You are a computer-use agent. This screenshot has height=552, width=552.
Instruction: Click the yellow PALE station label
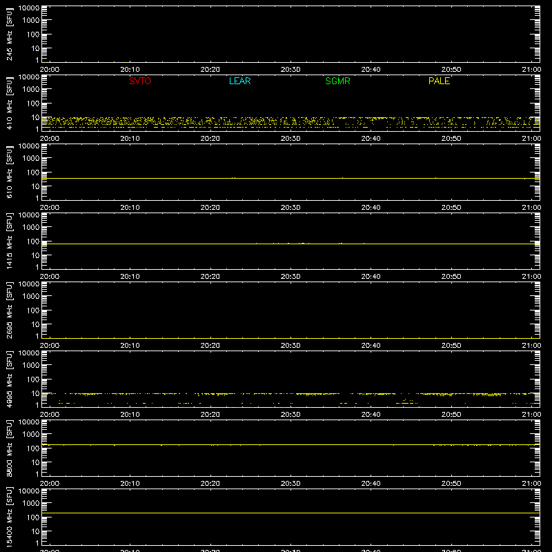click(439, 81)
